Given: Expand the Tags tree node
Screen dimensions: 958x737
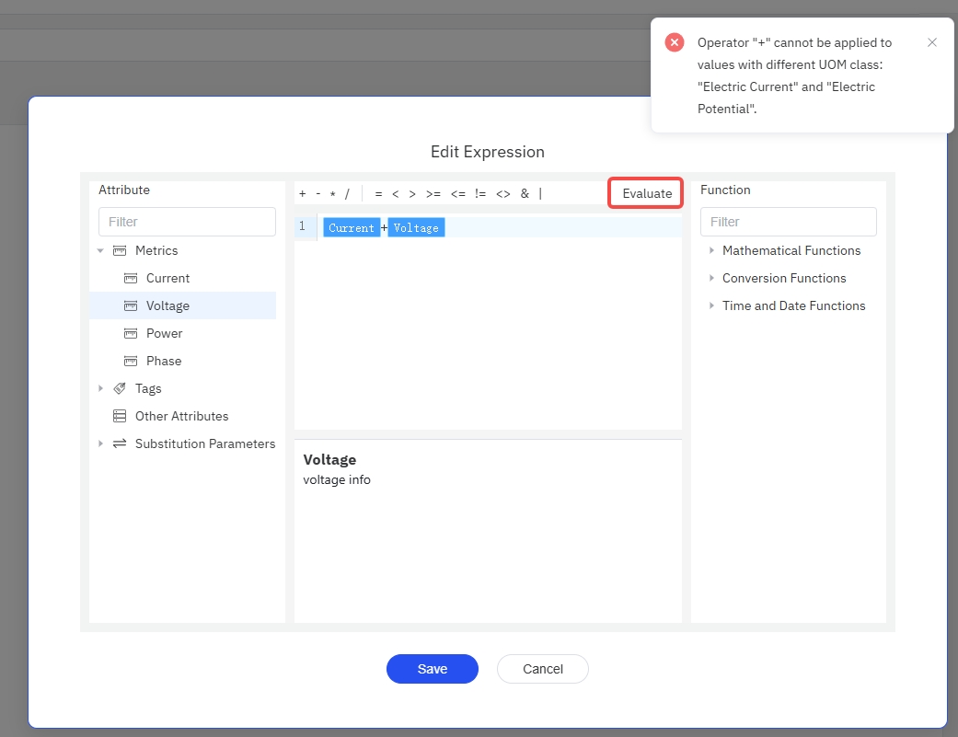Looking at the screenshot, I should (100, 388).
